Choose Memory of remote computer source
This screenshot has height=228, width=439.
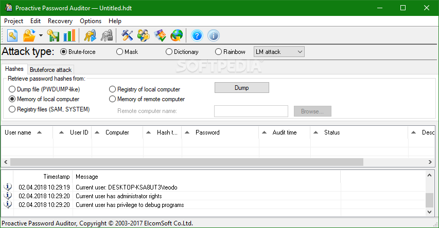point(147,99)
